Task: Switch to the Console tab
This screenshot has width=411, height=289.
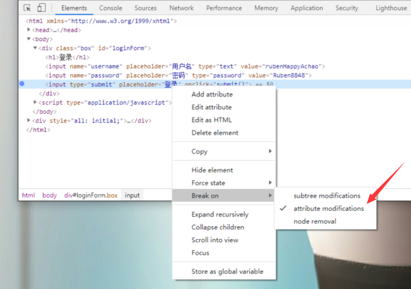Action: point(111,8)
